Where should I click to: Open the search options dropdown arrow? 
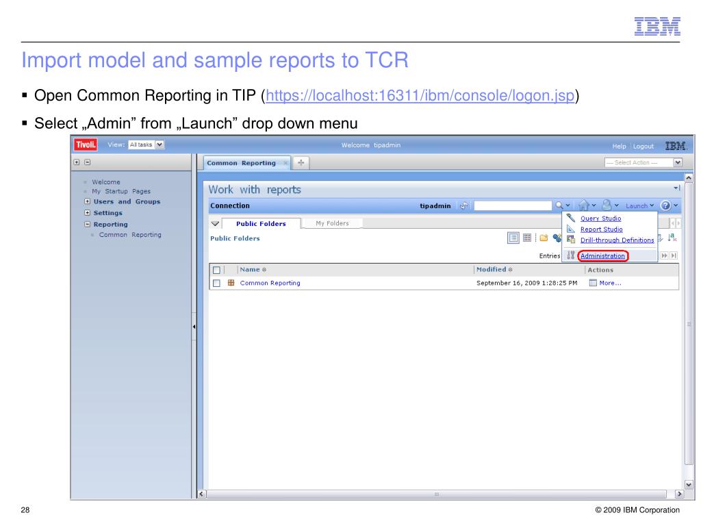(x=568, y=205)
